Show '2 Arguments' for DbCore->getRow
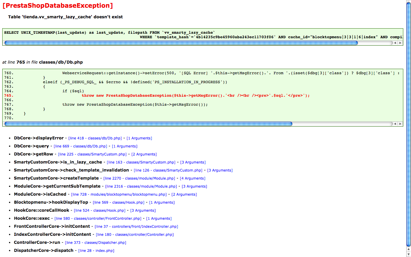Image resolution: width=411 pixels, height=257 pixels. click(144, 154)
